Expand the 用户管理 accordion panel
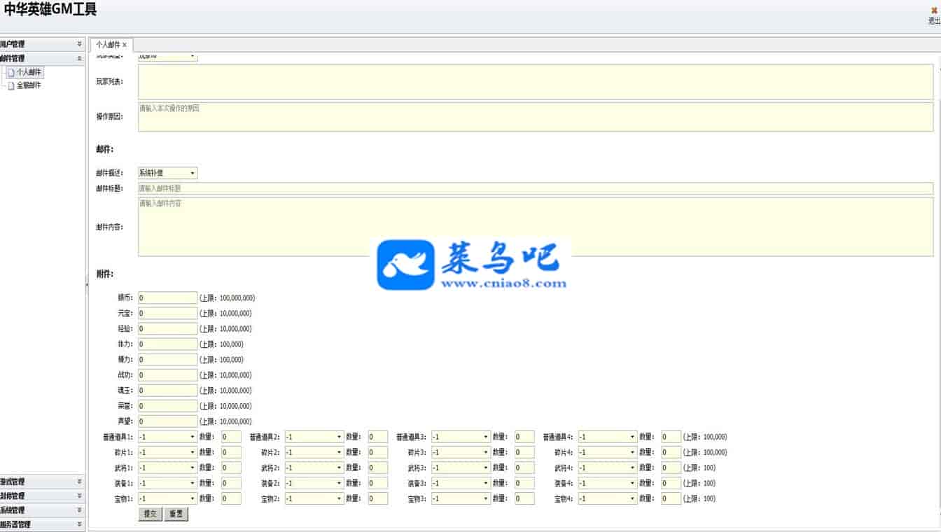The image size is (941, 532). 79,44
